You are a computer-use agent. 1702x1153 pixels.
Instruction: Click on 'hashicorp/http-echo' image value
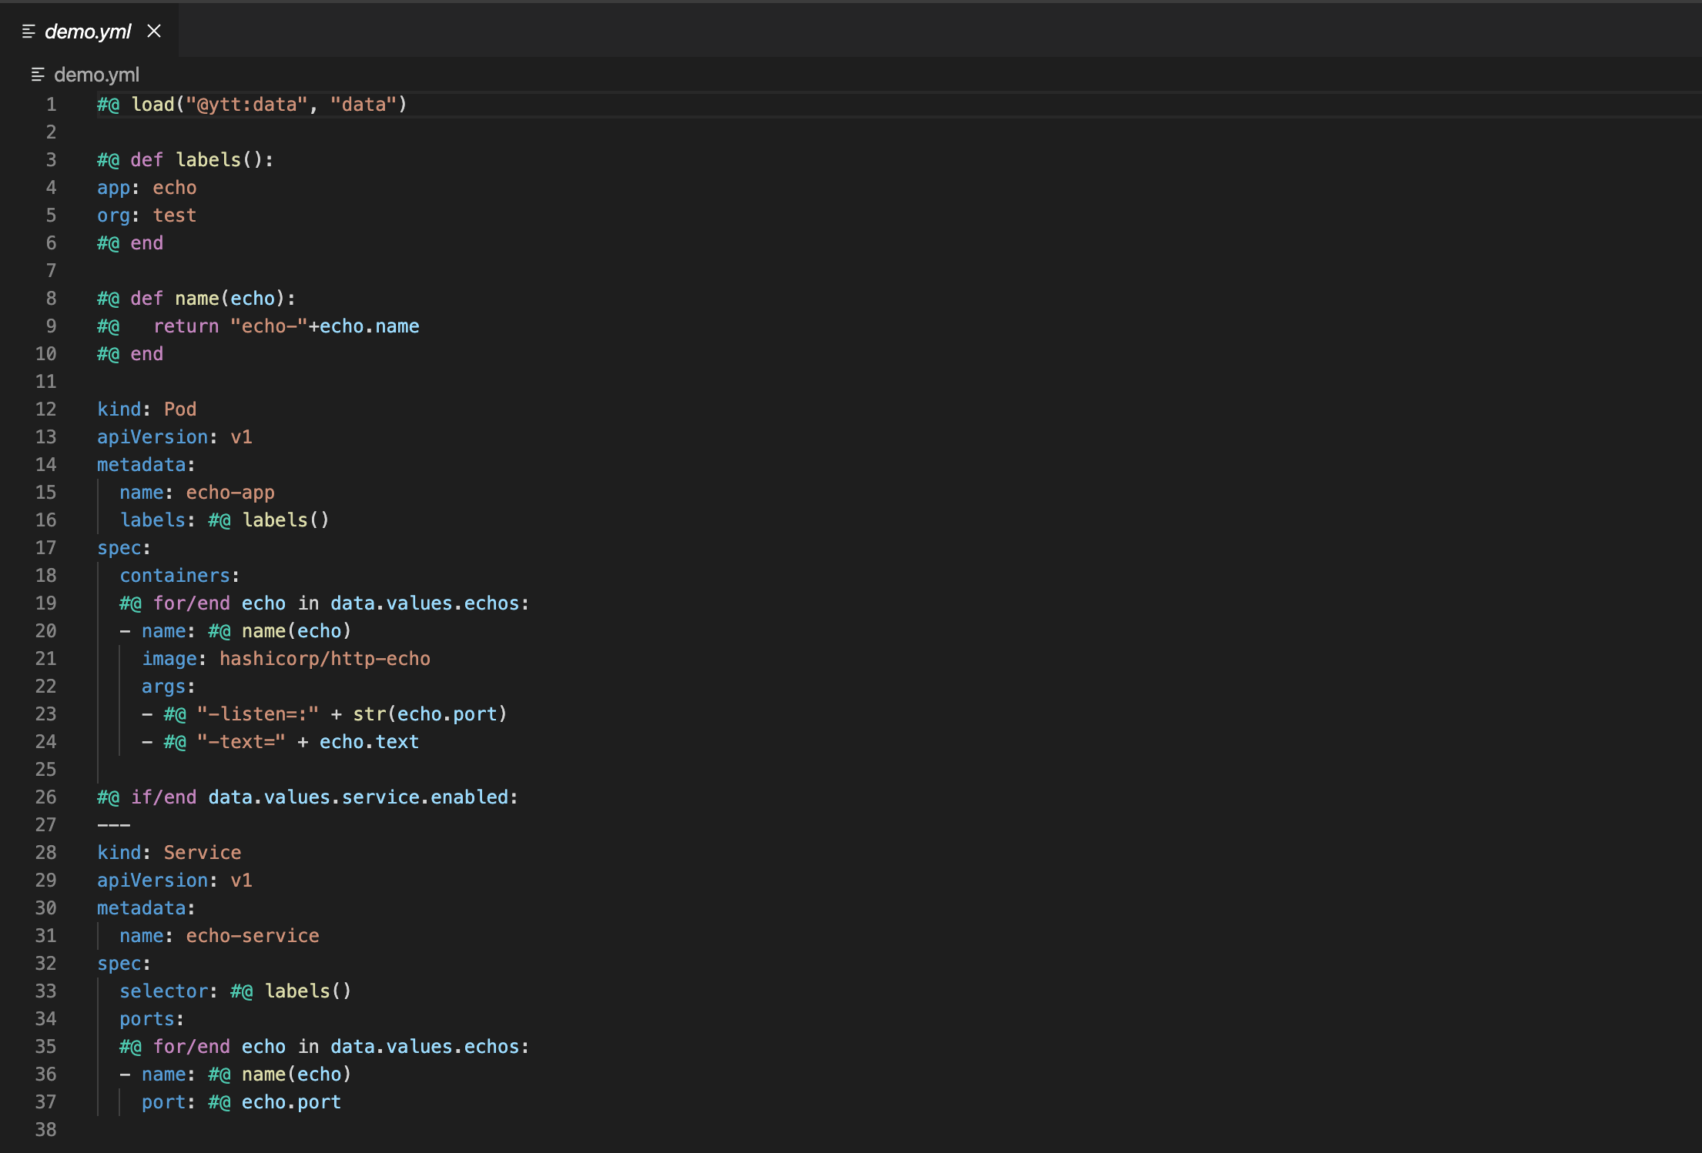click(x=324, y=659)
